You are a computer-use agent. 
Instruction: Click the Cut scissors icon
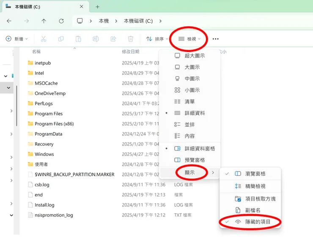[x=43, y=39]
